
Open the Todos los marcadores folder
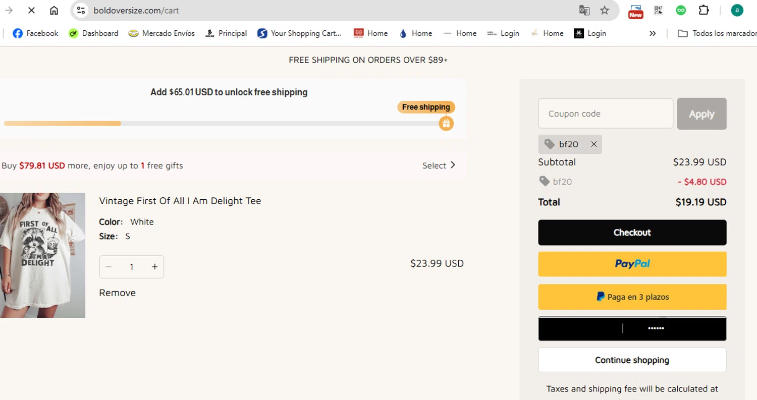(717, 33)
